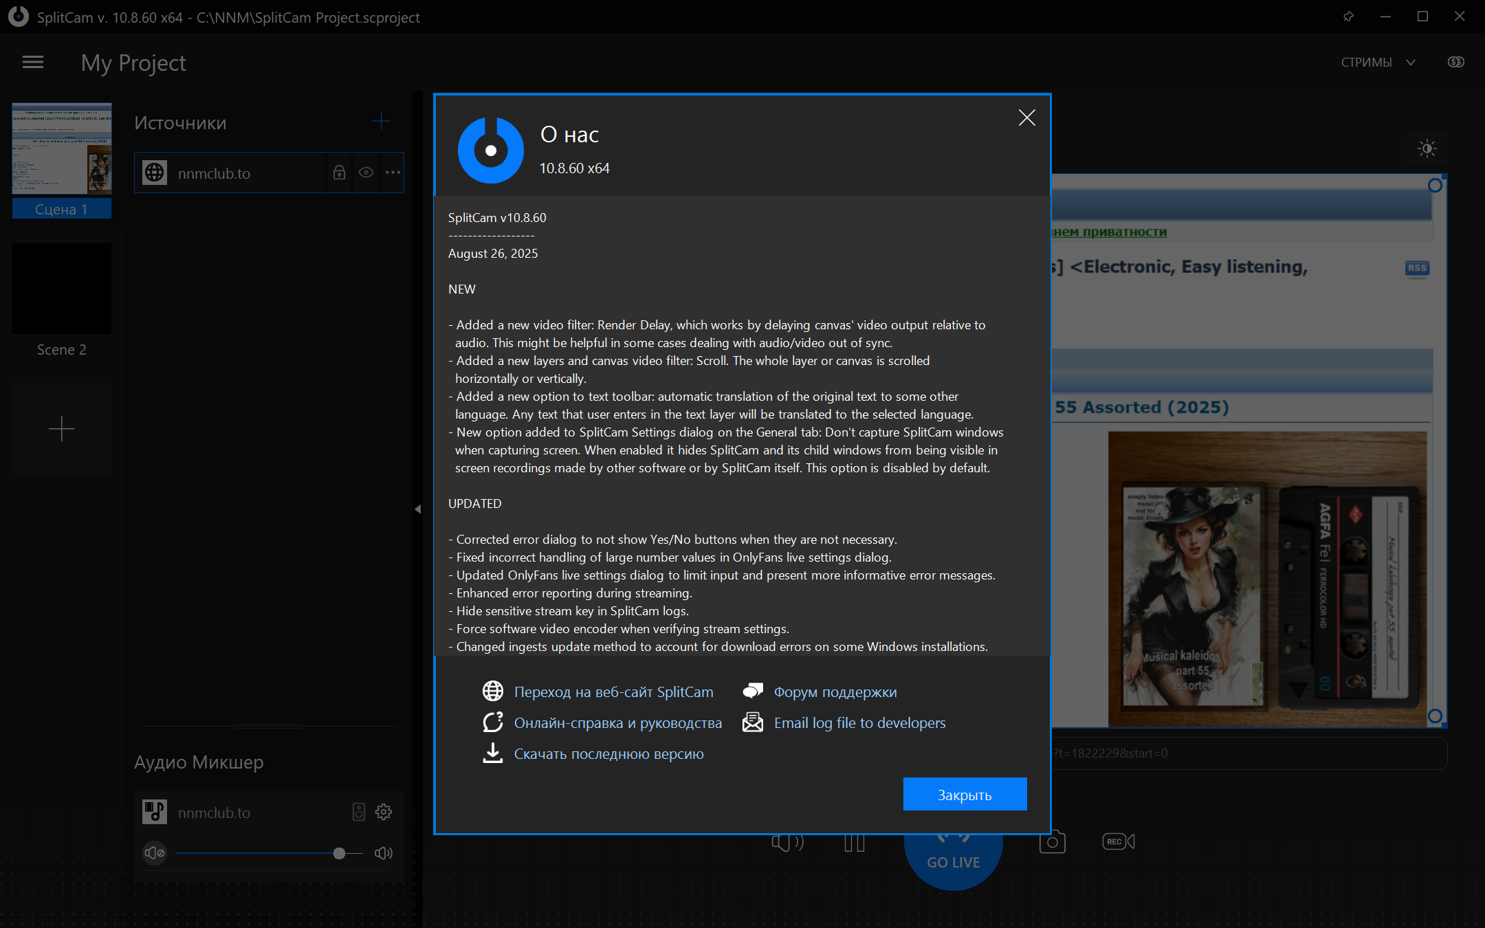
Task: Add a new source with plus icon
Action: 381,122
